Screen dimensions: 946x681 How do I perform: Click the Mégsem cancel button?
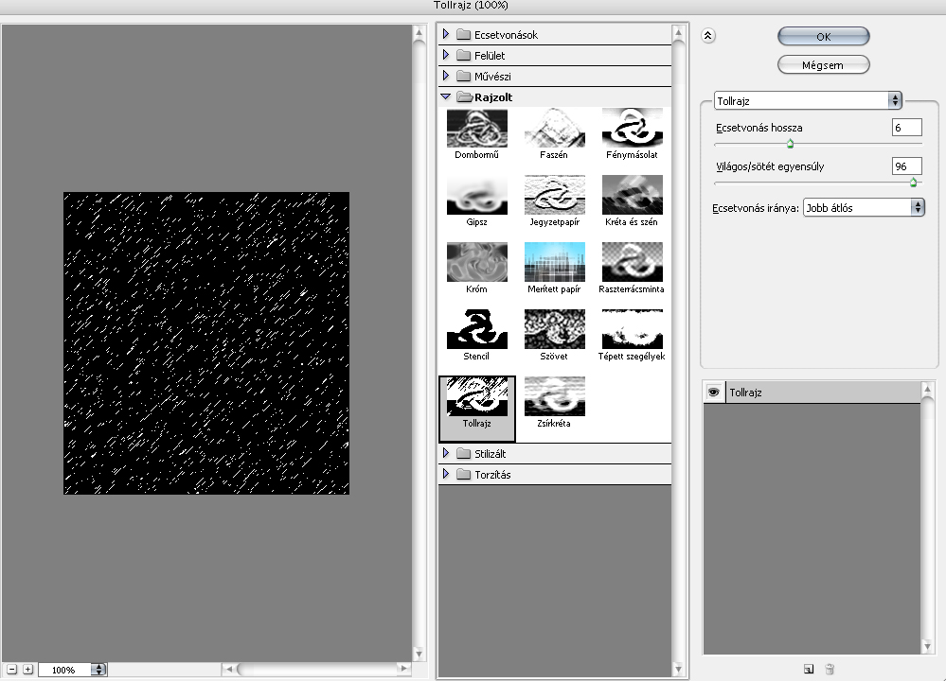click(x=824, y=64)
